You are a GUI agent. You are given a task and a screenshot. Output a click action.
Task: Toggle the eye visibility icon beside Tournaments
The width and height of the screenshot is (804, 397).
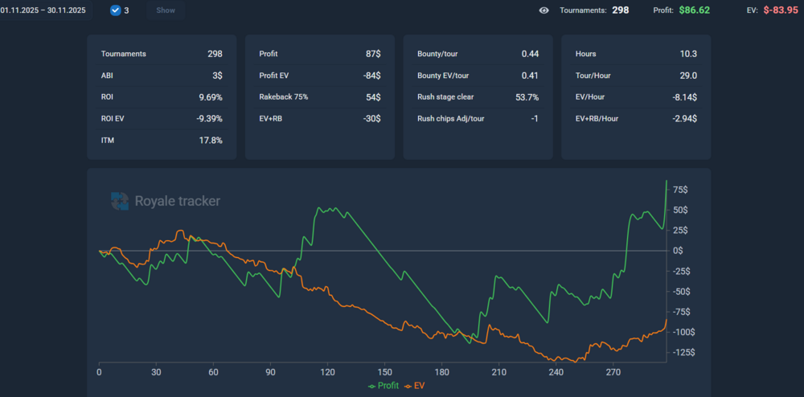click(544, 10)
